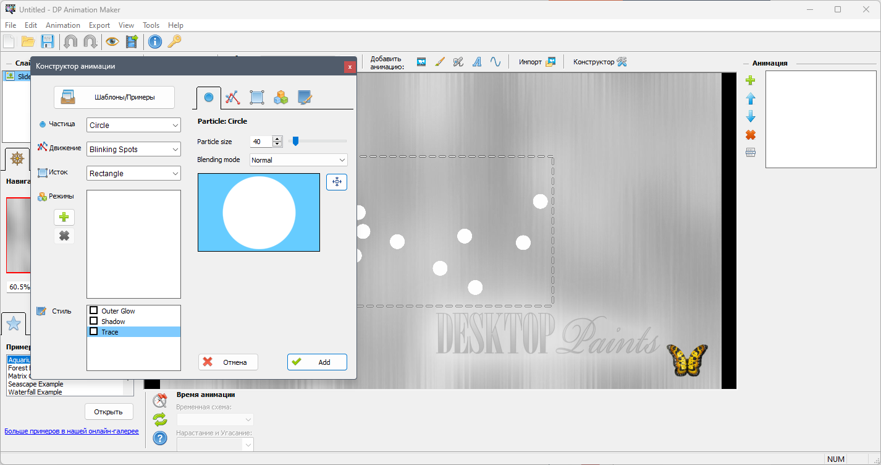The image size is (881, 465).
Task: Click the blue down arrow in Анимация panel
Action: (x=751, y=116)
